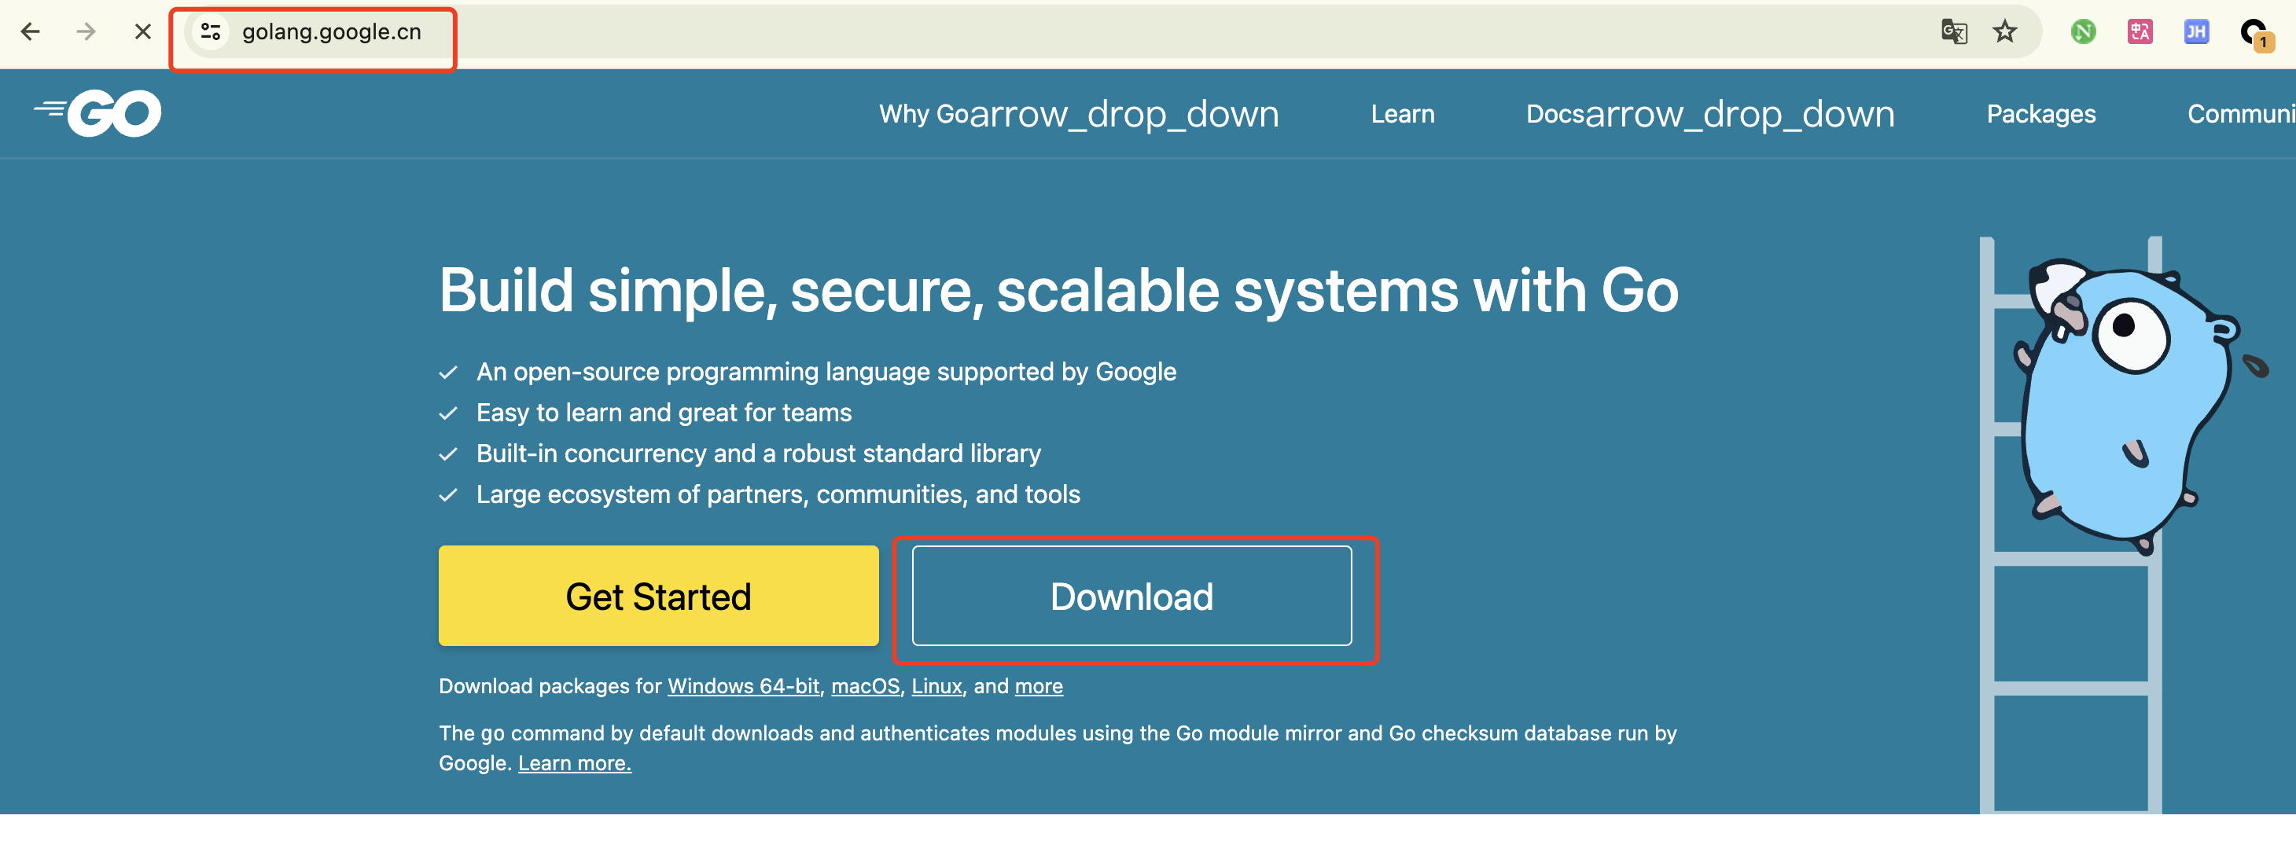Click the Google Translate page icon

tap(1953, 32)
